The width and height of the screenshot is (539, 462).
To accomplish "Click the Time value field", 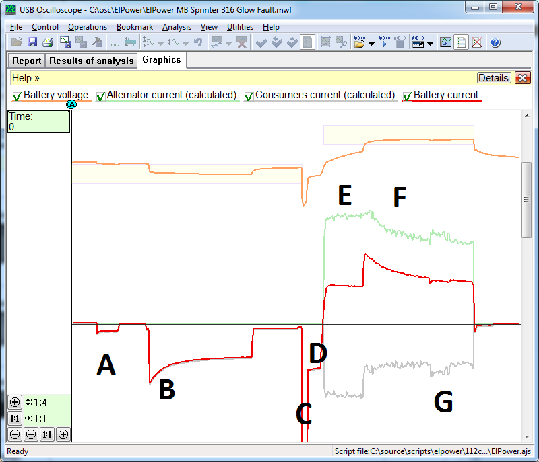I will pyautogui.click(x=38, y=122).
